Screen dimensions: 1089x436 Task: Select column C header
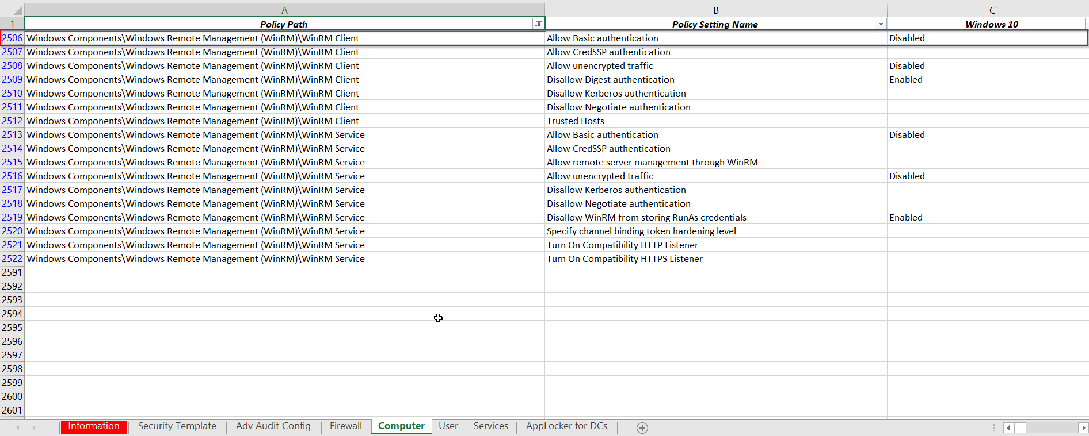(988, 10)
